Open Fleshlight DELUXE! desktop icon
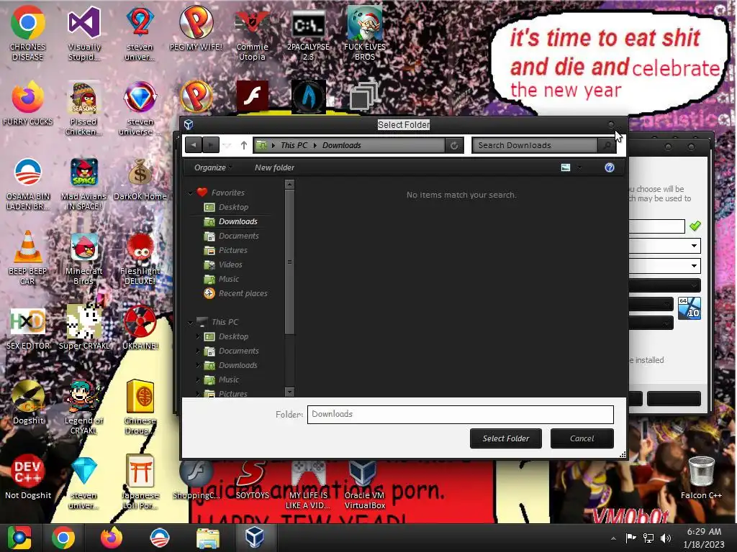Screen dimensions: 737x552 coord(140,257)
